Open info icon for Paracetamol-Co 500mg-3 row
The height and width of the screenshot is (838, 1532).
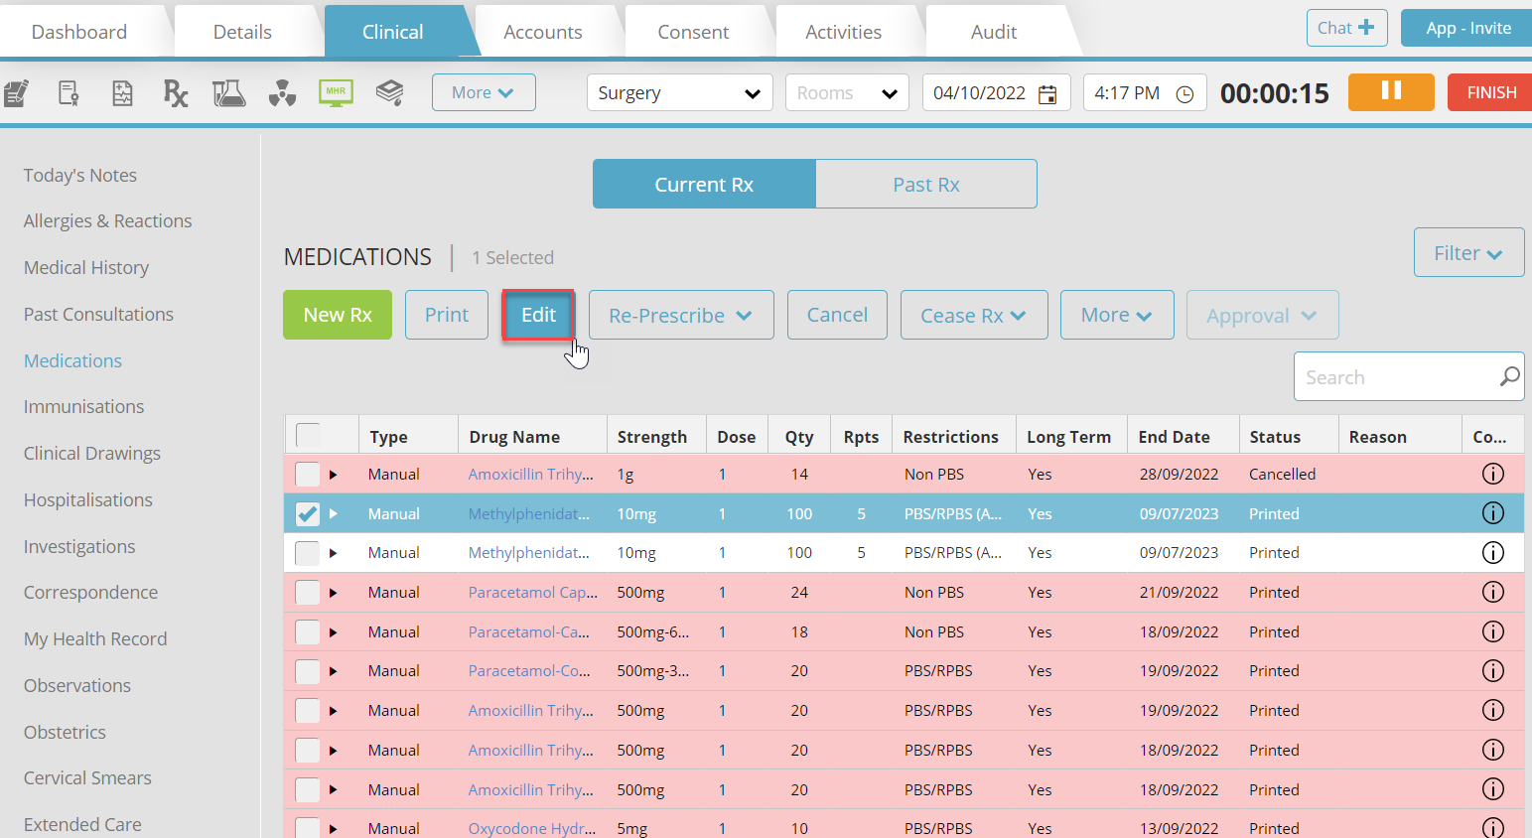[x=1492, y=670]
